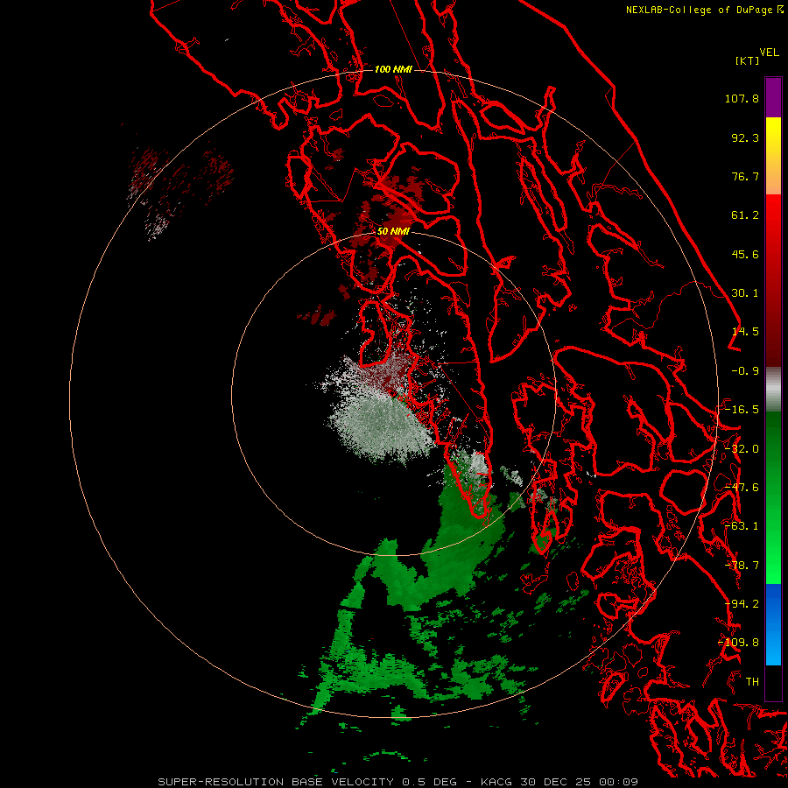Click the 100 NMI range ring label
The width and height of the screenshot is (788, 788).
(x=393, y=69)
